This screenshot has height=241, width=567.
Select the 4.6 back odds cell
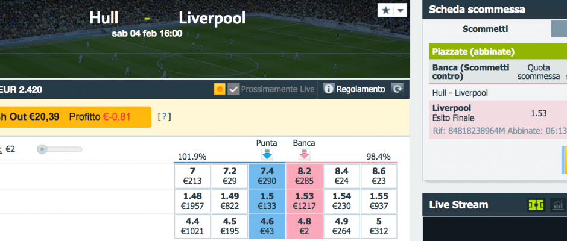pyautogui.click(x=267, y=227)
